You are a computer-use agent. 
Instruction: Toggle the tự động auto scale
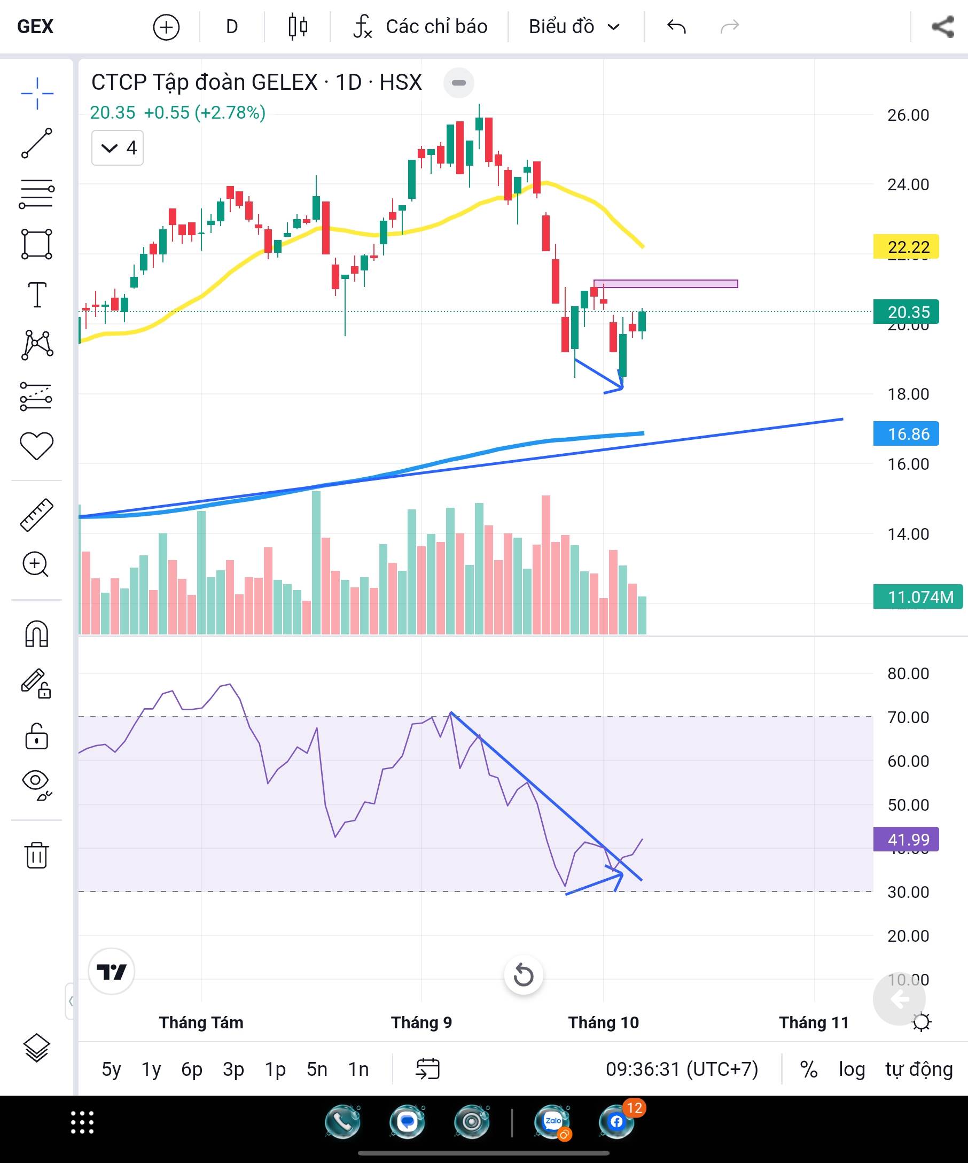click(919, 1069)
